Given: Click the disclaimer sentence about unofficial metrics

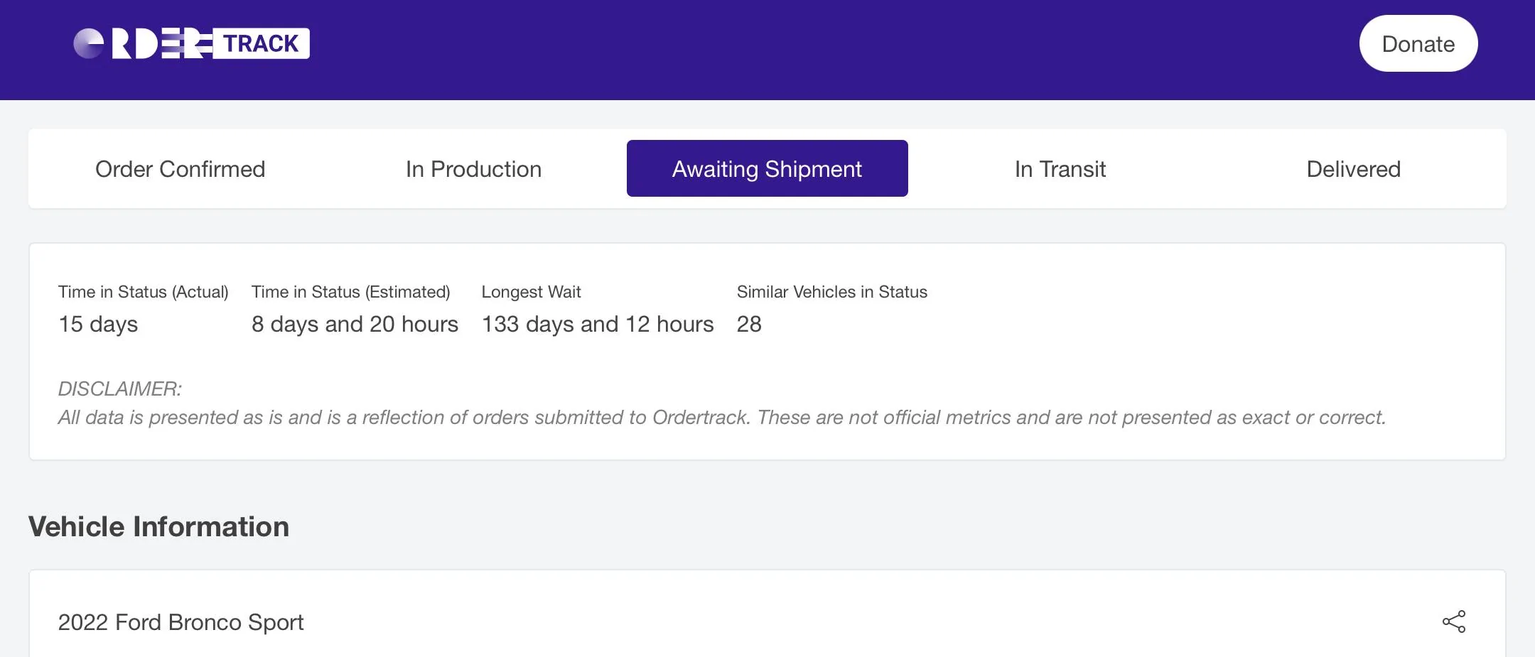Looking at the screenshot, I should point(721,417).
